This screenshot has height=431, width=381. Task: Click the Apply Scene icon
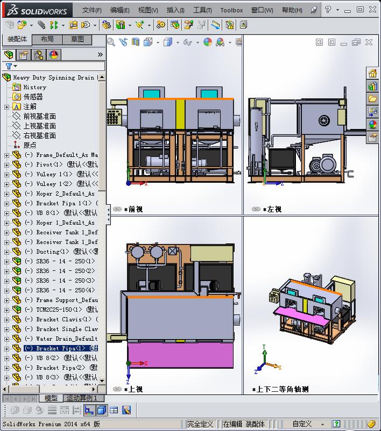click(x=220, y=42)
